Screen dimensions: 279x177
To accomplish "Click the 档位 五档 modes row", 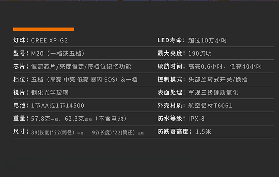I will [x=75, y=79].
